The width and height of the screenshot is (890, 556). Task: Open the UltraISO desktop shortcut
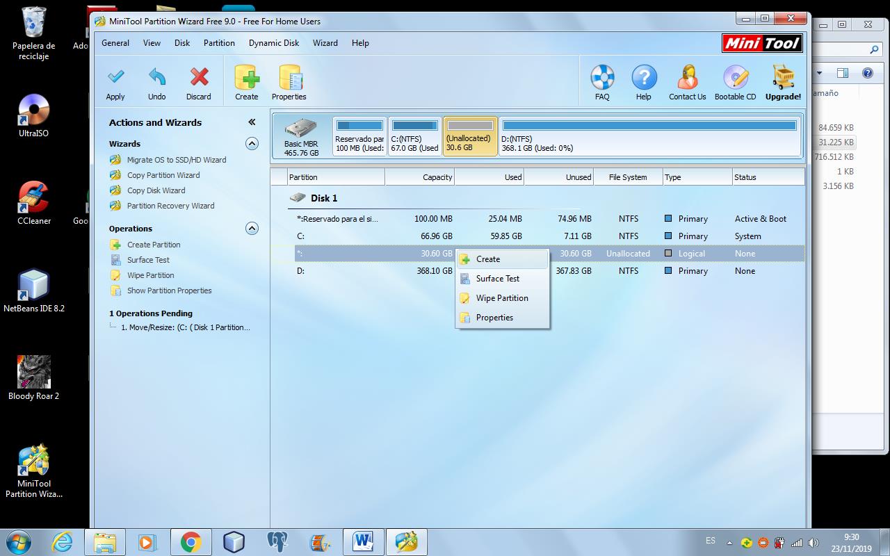pos(33,115)
